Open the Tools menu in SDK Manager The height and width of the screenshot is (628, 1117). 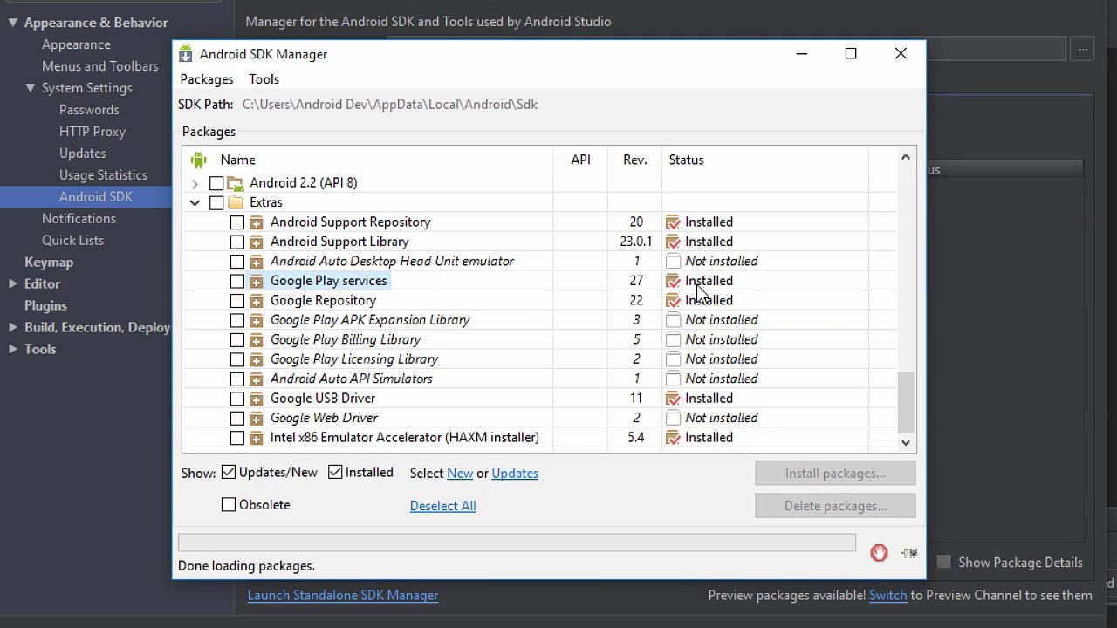point(264,79)
